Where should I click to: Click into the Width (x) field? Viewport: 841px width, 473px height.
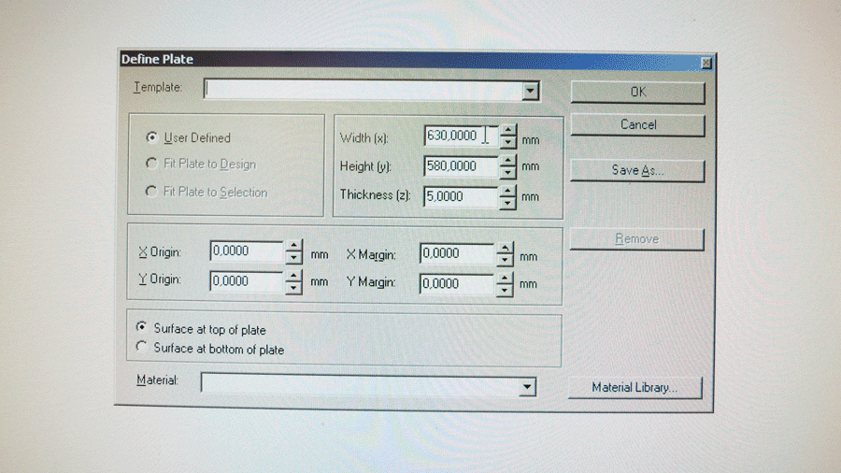pyautogui.click(x=462, y=136)
